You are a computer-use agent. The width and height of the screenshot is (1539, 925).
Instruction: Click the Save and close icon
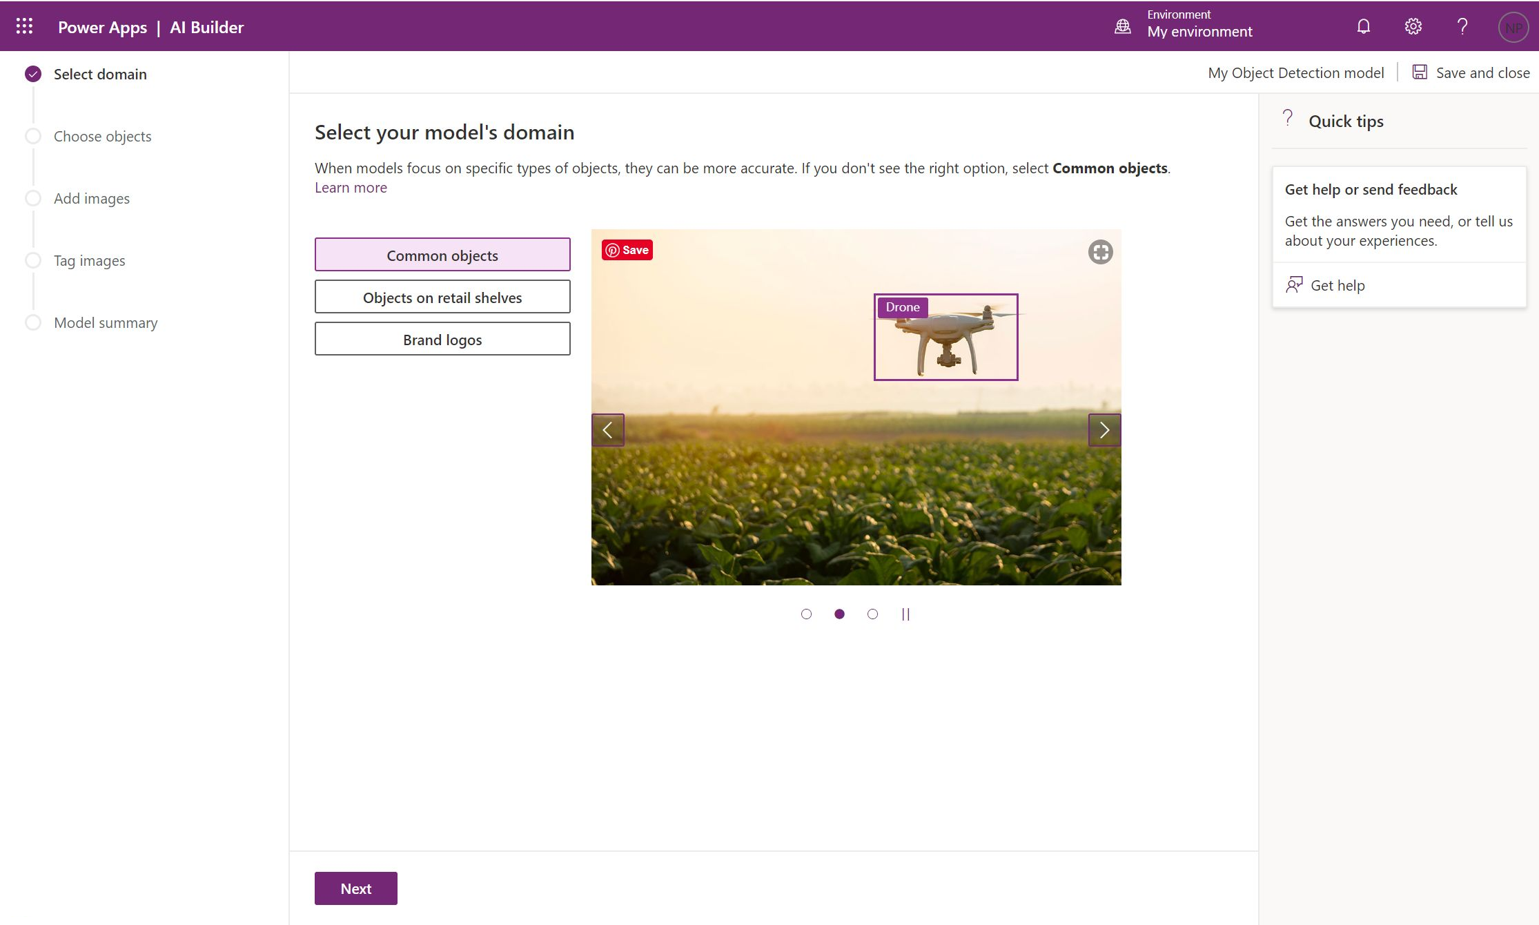point(1420,72)
